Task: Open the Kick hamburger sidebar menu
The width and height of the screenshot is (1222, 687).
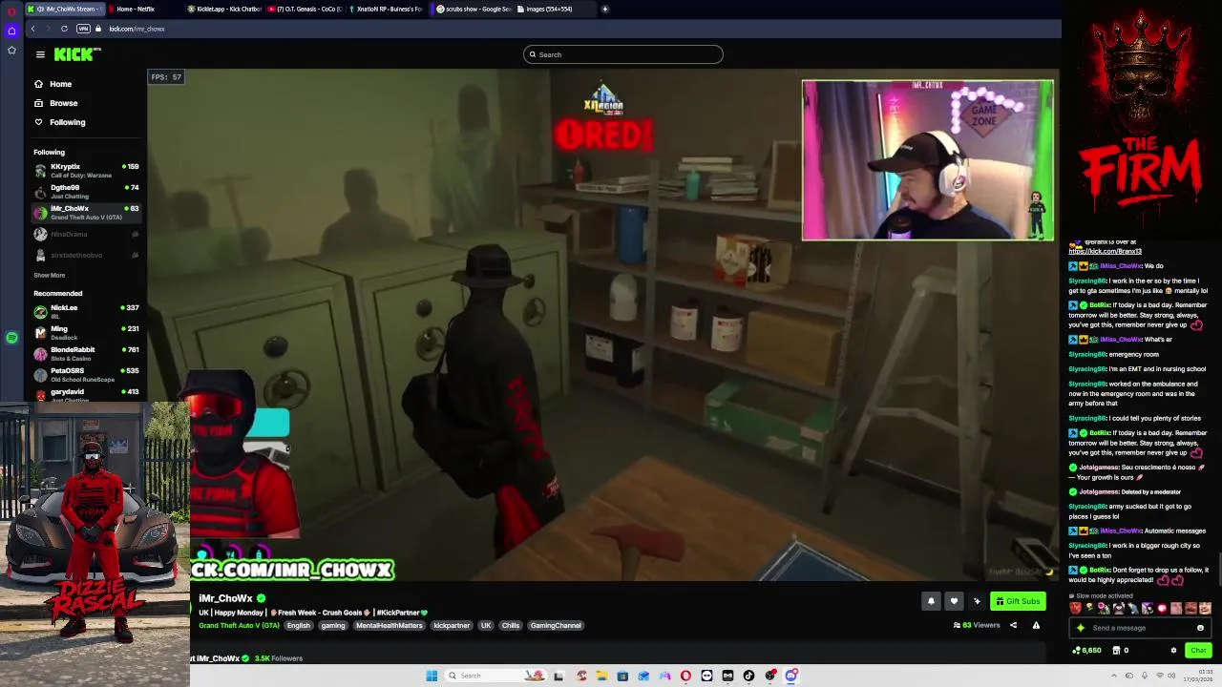Action: [40, 54]
